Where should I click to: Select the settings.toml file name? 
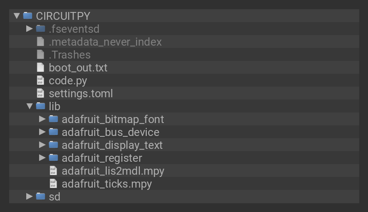(80, 94)
